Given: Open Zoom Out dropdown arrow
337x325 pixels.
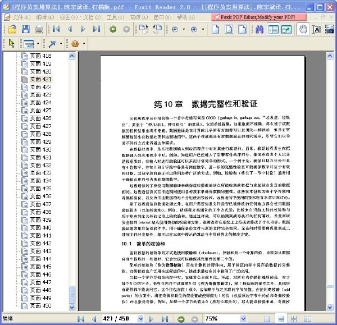Looking at the screenshot, I should (x=184, y=29).
